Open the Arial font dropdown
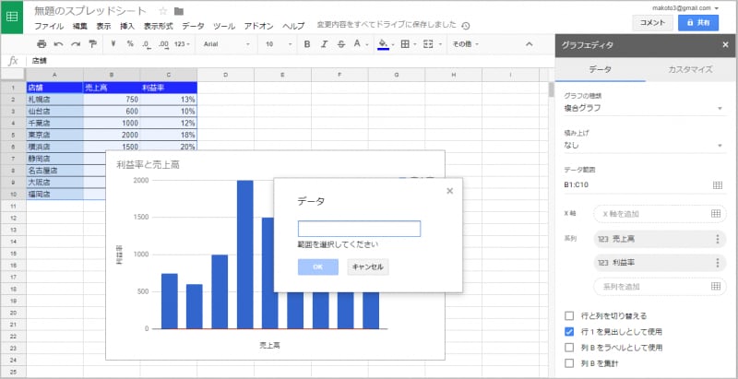The image size is (738, 379). [x=226, y=44]
